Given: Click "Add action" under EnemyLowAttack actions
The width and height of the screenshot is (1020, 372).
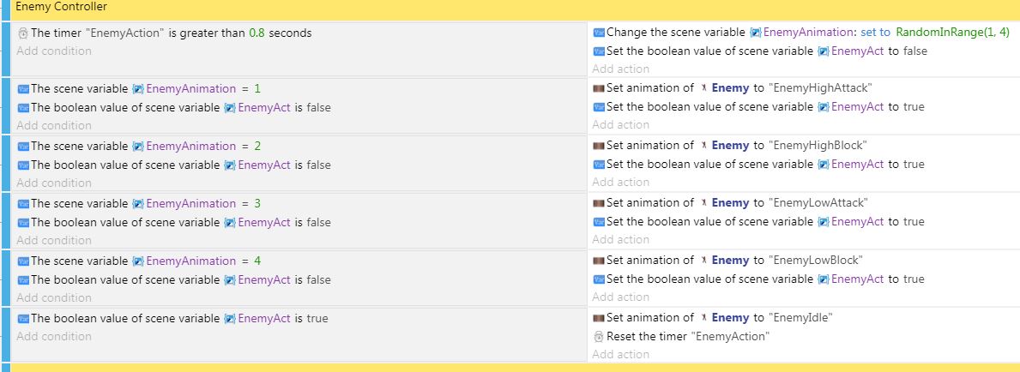Looking at the screenshot, I should coord(620,240).
